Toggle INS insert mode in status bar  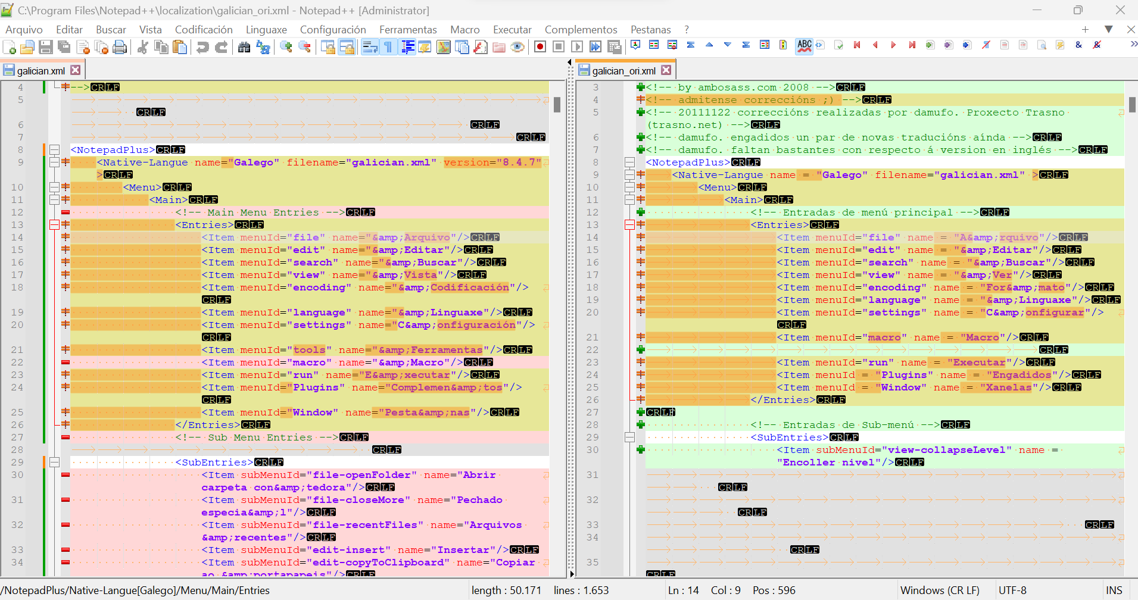tap(1114, 590)
